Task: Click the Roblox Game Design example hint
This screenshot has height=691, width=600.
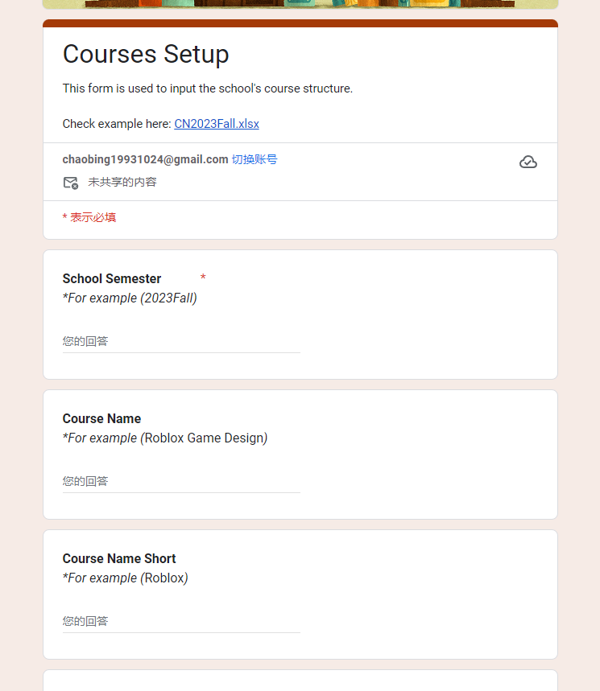Action: [x=165, y=438]
